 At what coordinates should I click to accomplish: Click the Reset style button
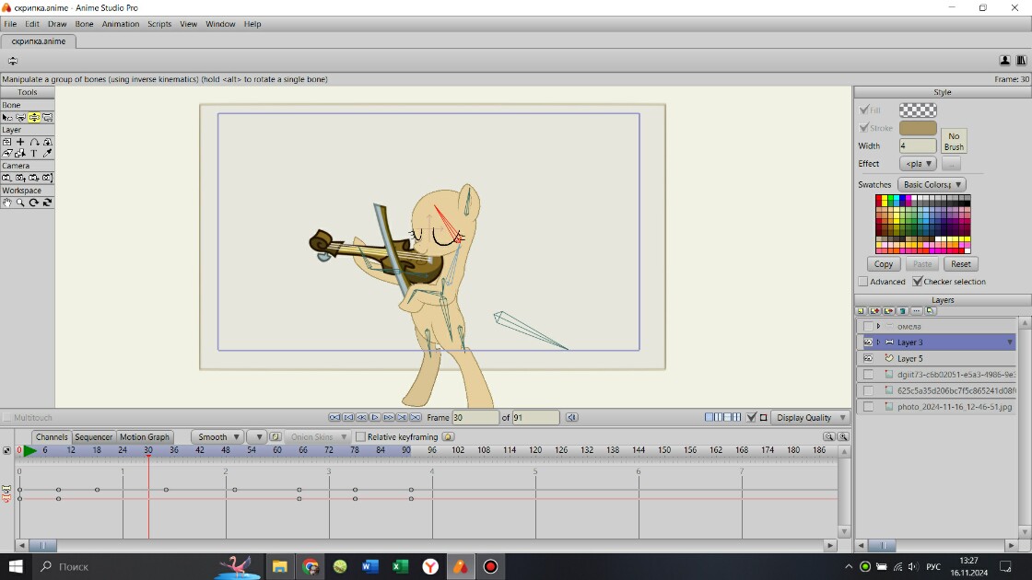(961, 263)
